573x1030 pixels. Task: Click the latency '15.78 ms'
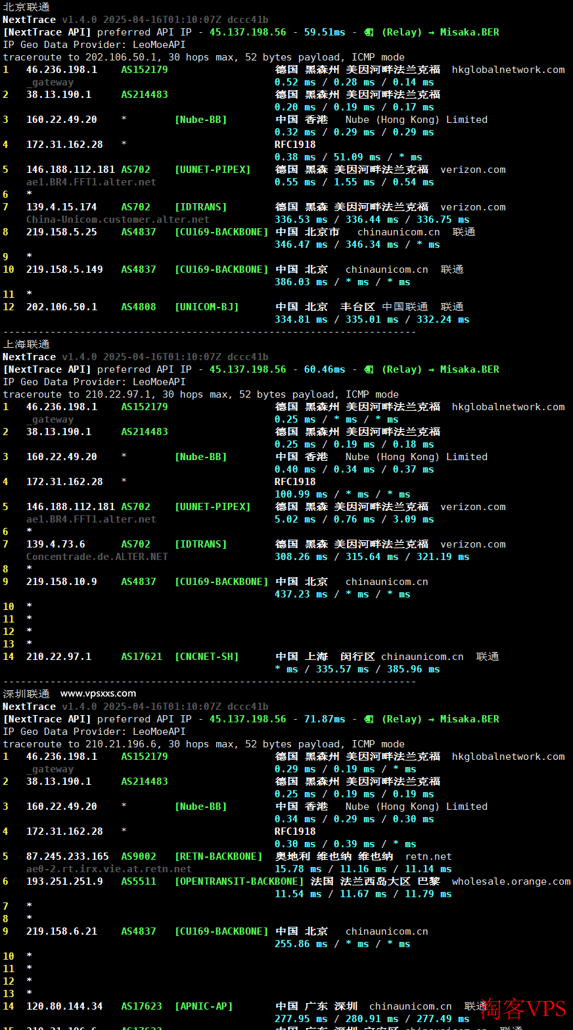tap(298, 869)
